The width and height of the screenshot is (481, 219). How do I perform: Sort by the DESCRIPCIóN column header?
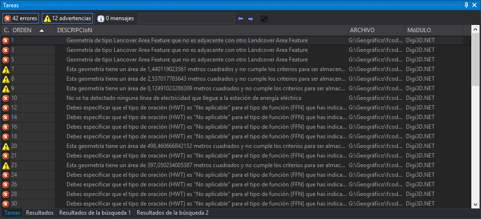pos(202,30)
